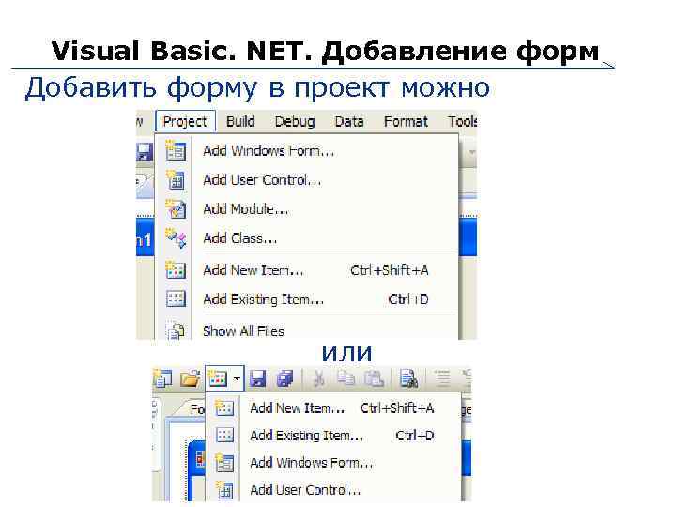Open the Data menu
Screen dimensions: 676x507
pyautogui.click(x=349, y=121)
